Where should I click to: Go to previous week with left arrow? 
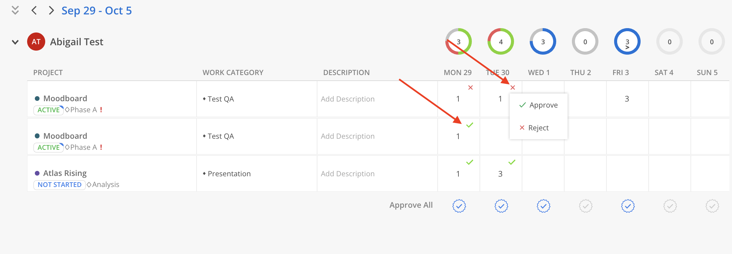coord(34,10)
